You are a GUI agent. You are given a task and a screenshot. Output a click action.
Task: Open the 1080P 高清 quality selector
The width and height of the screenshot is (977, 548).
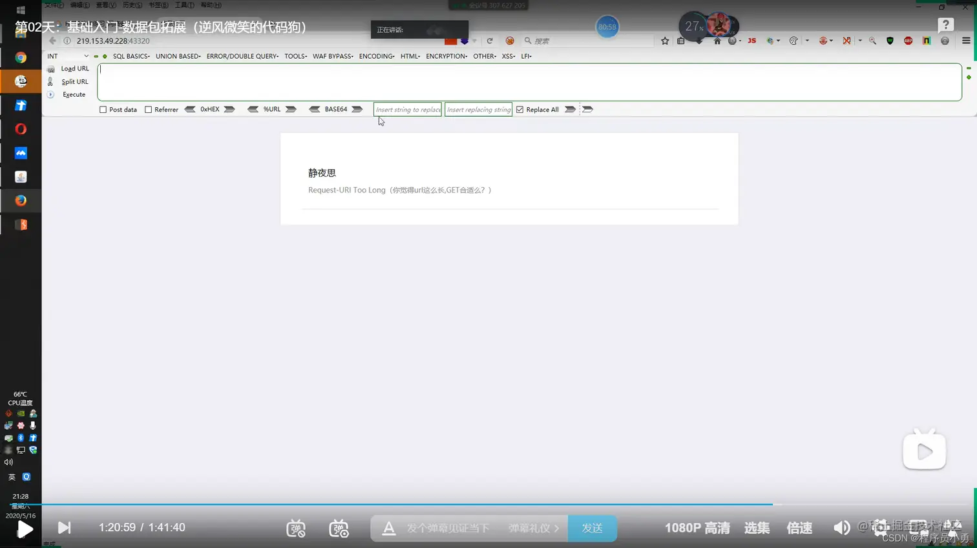(697, 528)
